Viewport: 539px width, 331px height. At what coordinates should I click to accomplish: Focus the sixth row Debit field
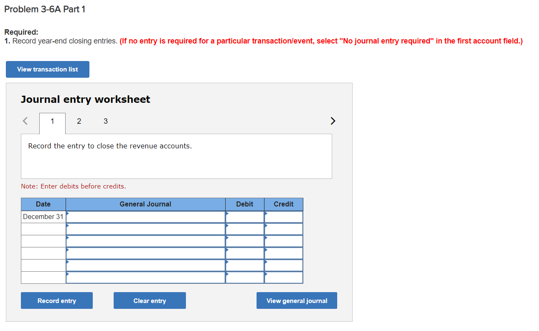[x=245, y=278]
